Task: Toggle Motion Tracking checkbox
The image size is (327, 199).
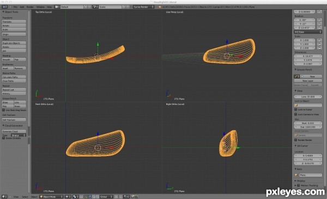Action: coord(299,185)
